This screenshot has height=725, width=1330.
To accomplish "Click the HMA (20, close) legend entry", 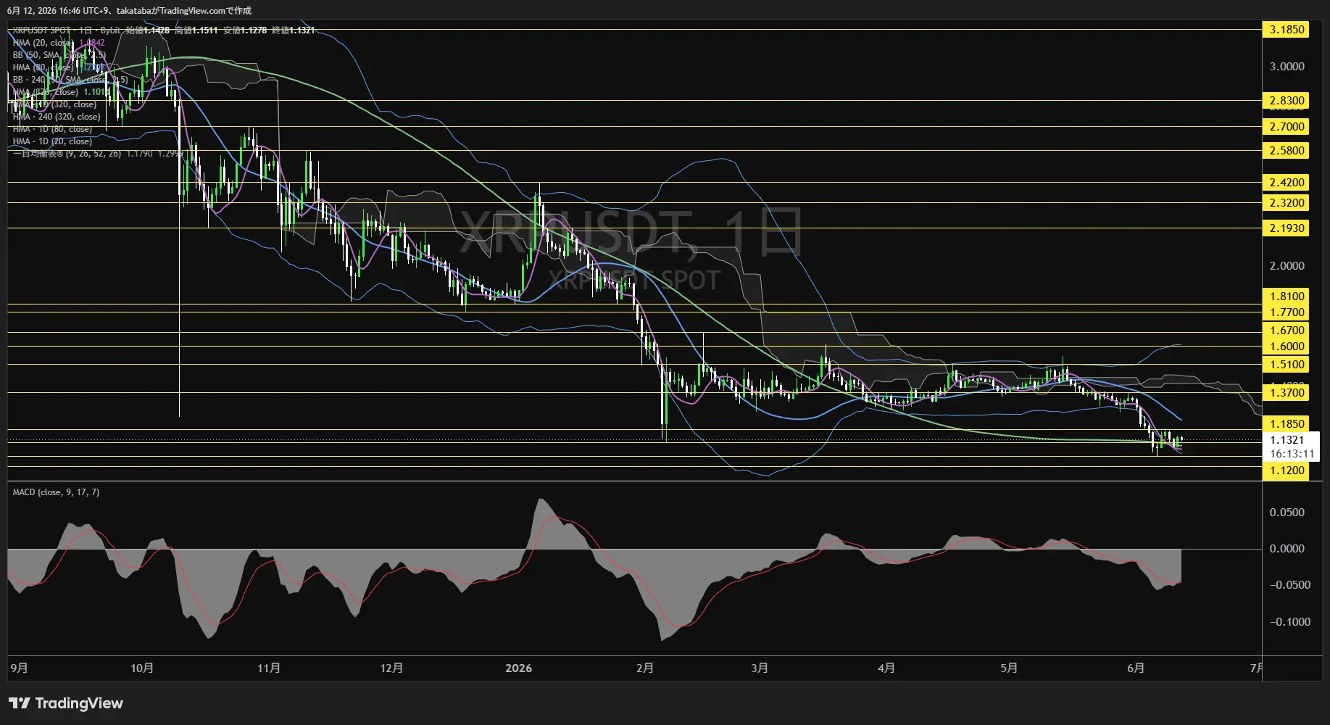I will (41, 43).
